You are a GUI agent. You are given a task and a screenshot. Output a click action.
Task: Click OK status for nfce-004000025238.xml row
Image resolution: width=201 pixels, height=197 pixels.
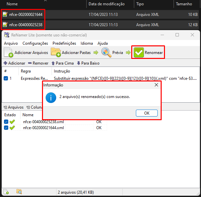point(99,122)
